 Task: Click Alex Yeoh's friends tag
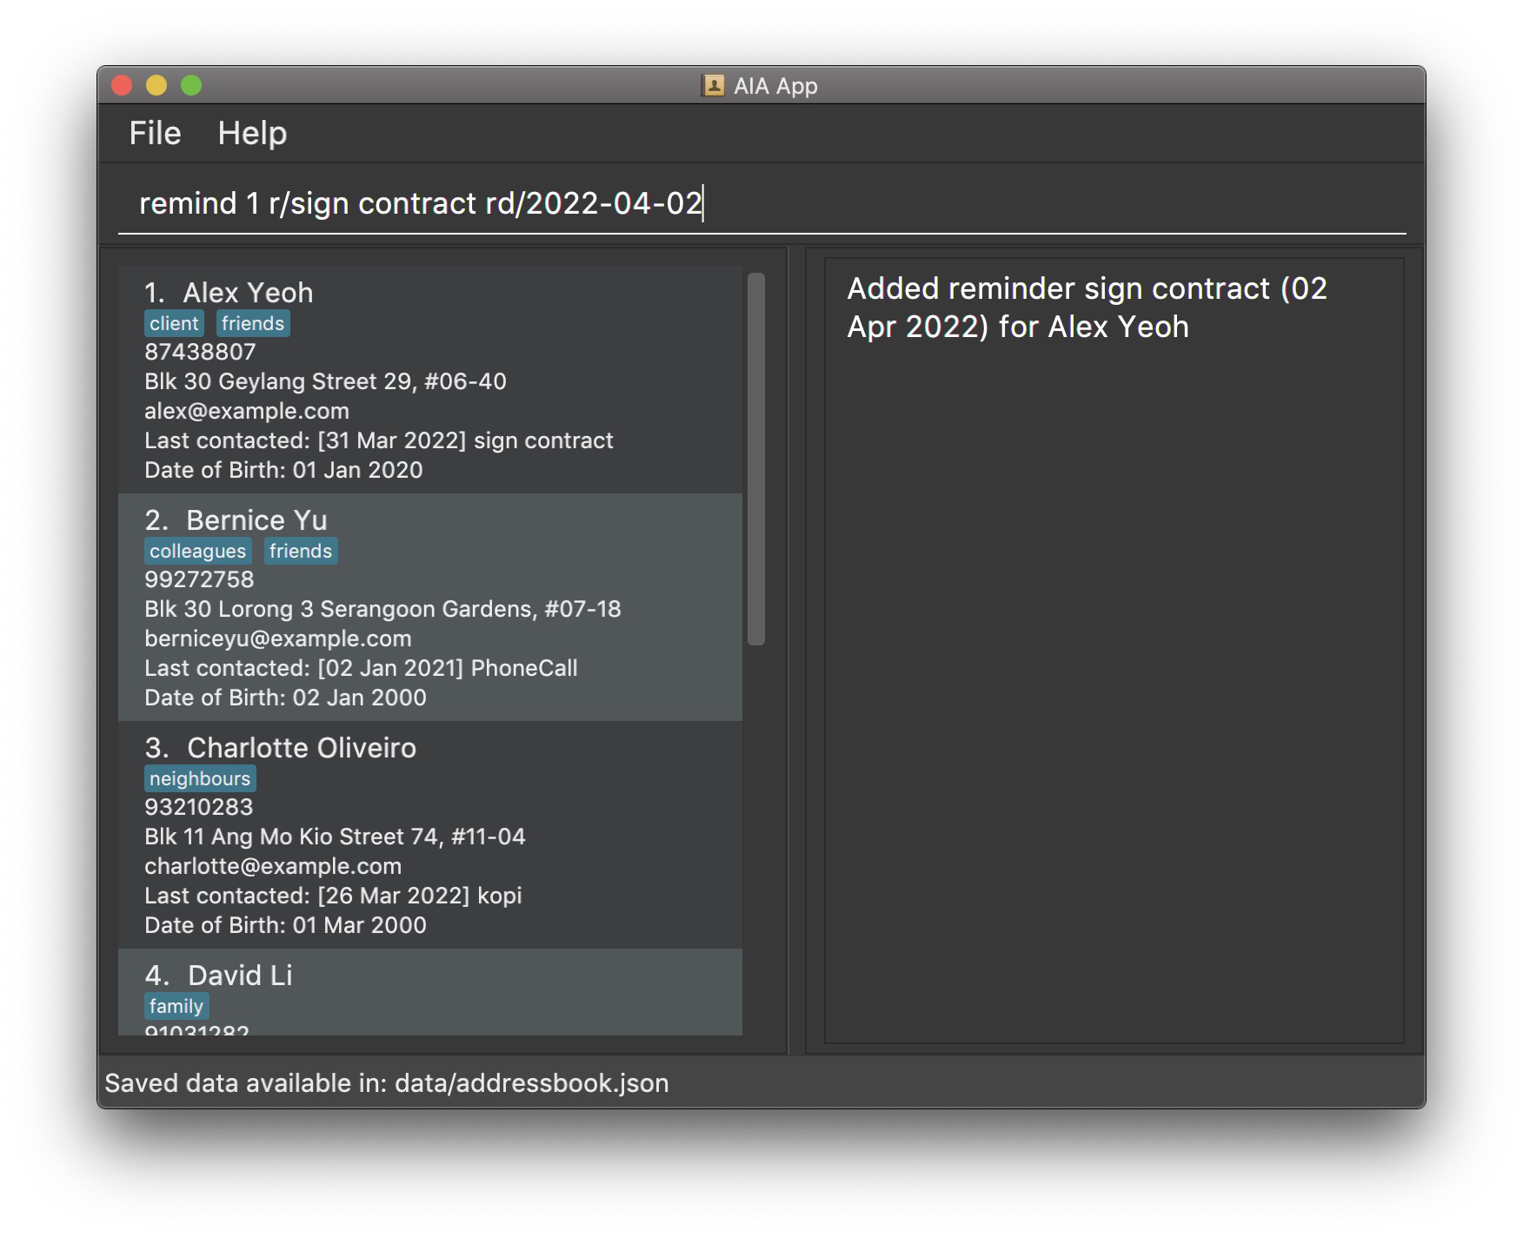[252, 323]
